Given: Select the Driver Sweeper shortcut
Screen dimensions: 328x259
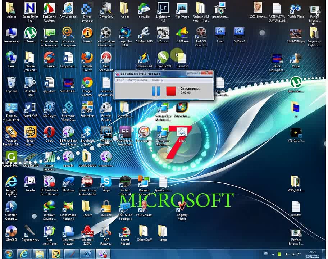Looking at the screenshot, I should tap(87, 12).
